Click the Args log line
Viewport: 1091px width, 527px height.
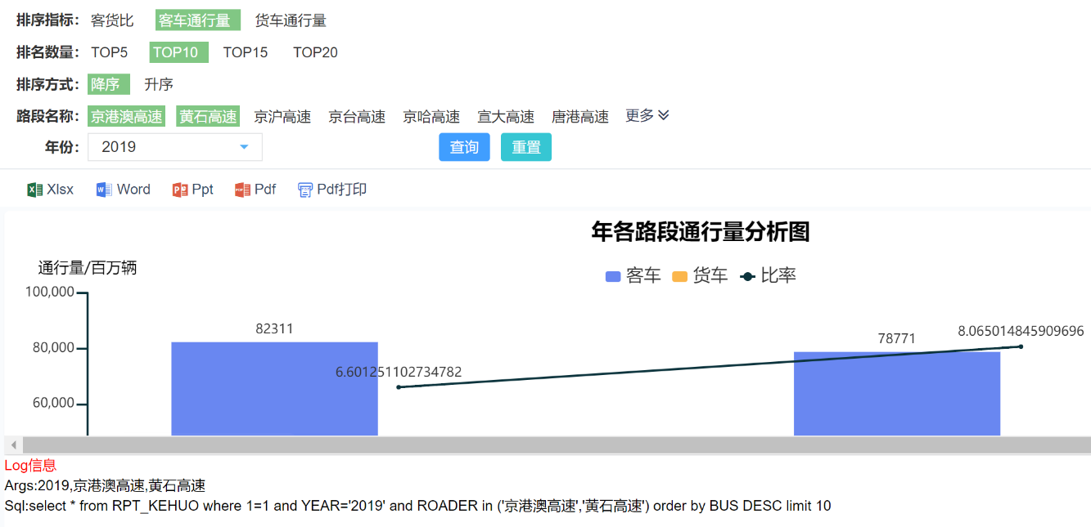tap(105, 486)
